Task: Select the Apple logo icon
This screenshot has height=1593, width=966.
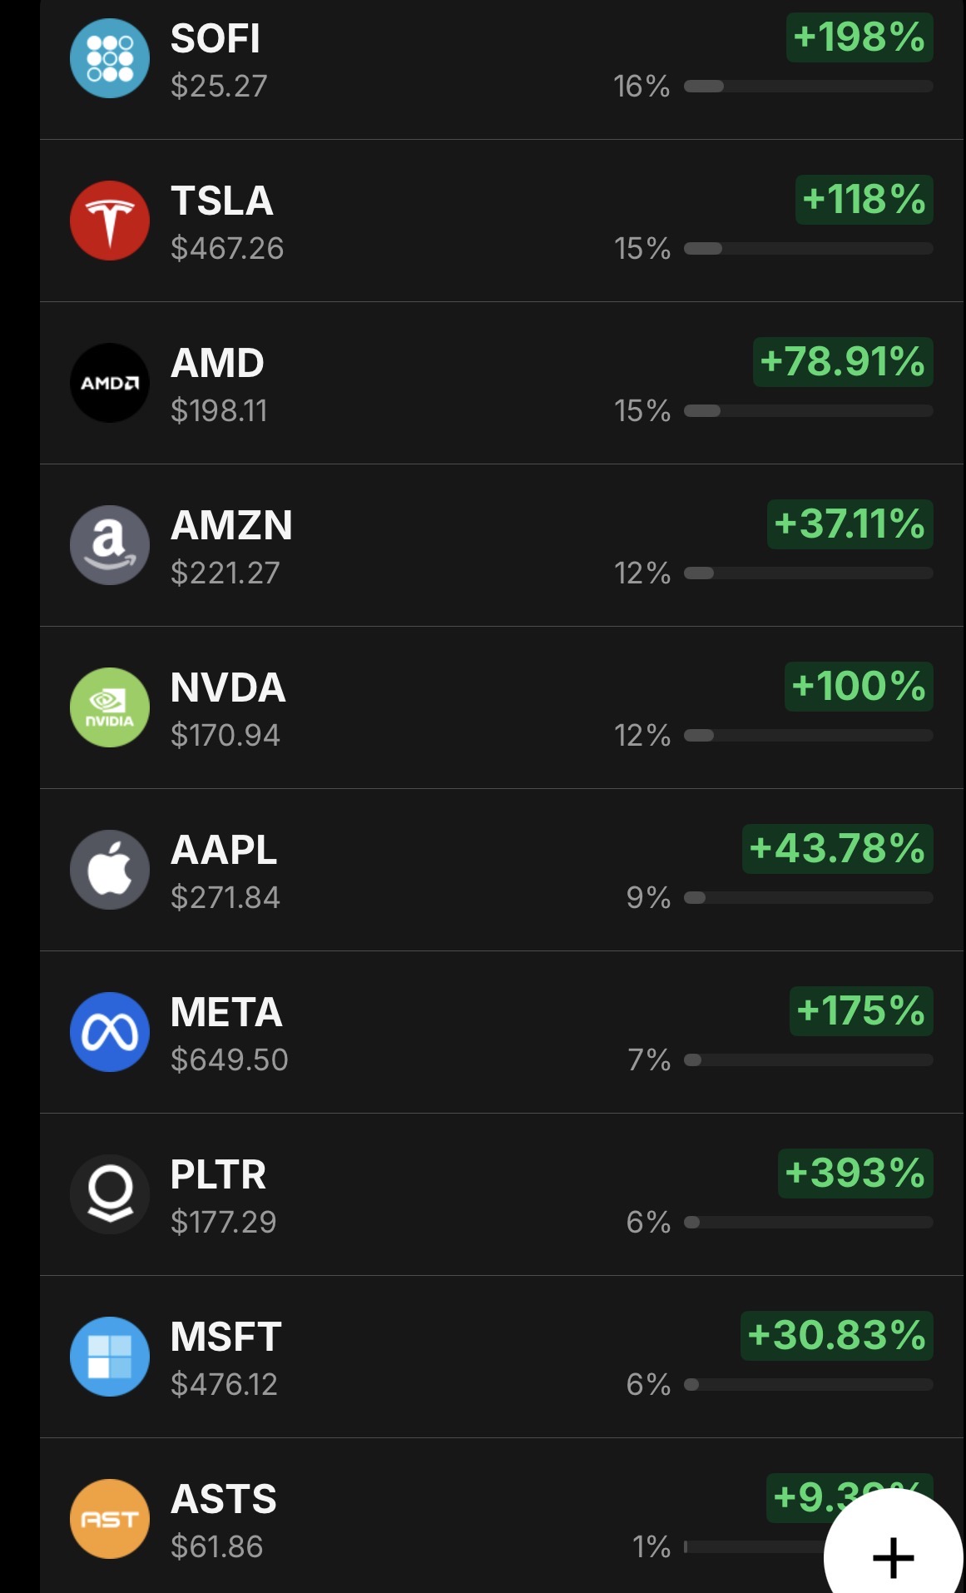Action: pos(110,870)
